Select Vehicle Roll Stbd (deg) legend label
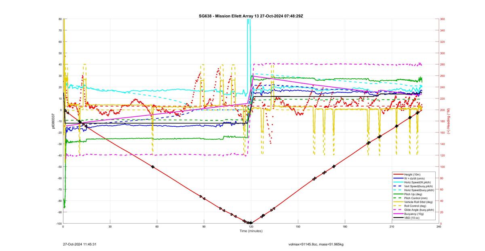The image size is (485, 251). click(x=418, y=202)
